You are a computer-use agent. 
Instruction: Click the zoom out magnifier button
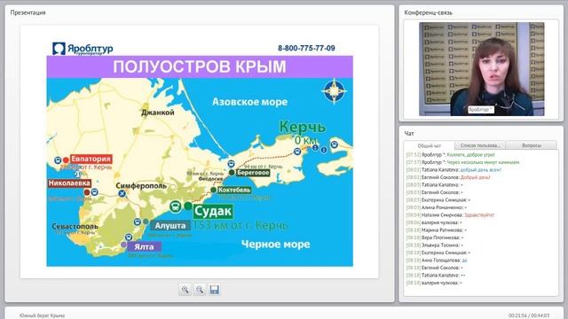(200, 290)
